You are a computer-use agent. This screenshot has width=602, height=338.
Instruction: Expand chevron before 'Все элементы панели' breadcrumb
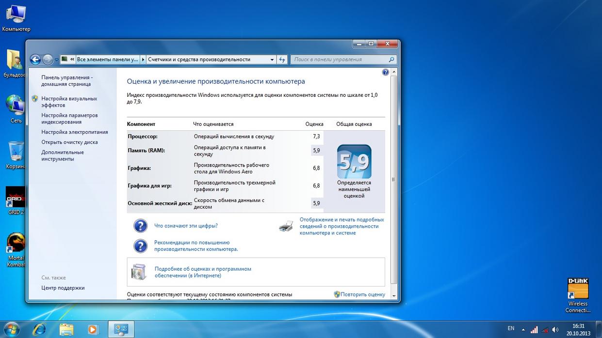coord(72,60)
